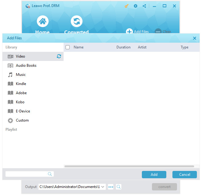The height and width of the screenshot is (195, 203).
Task: Click the Clear minus icon
Action: (158, 31)
